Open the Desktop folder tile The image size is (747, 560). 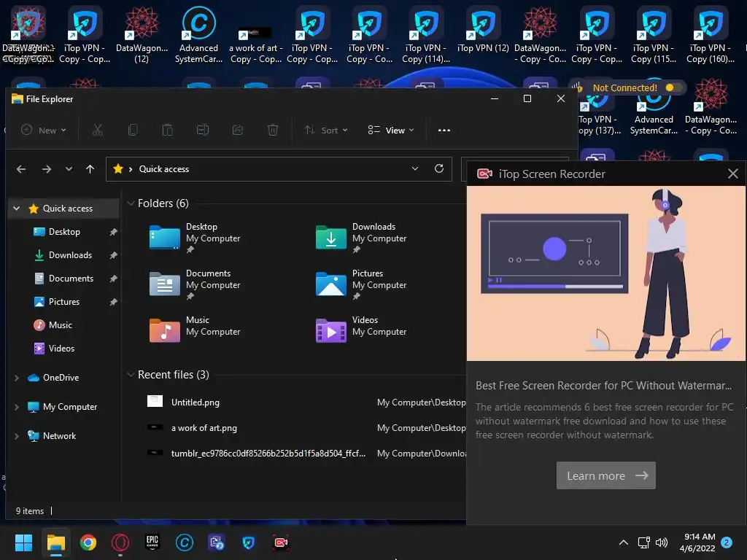click(194, 238)
